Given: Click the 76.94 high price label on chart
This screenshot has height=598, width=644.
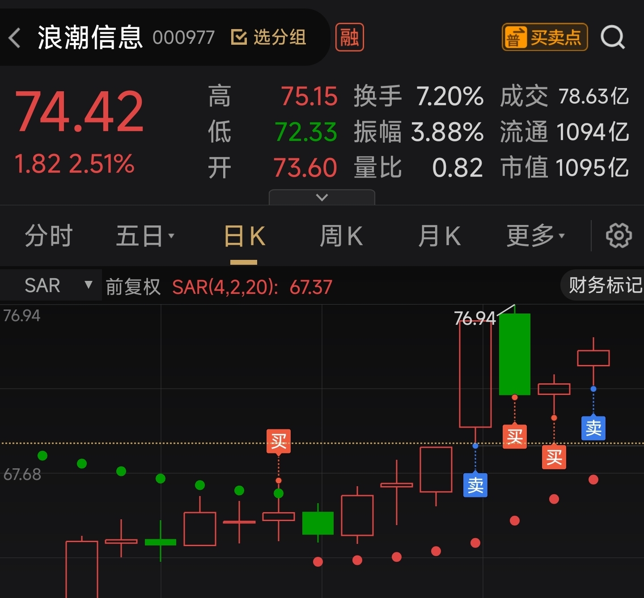Looking at the screenshot, I should [475, 318].
